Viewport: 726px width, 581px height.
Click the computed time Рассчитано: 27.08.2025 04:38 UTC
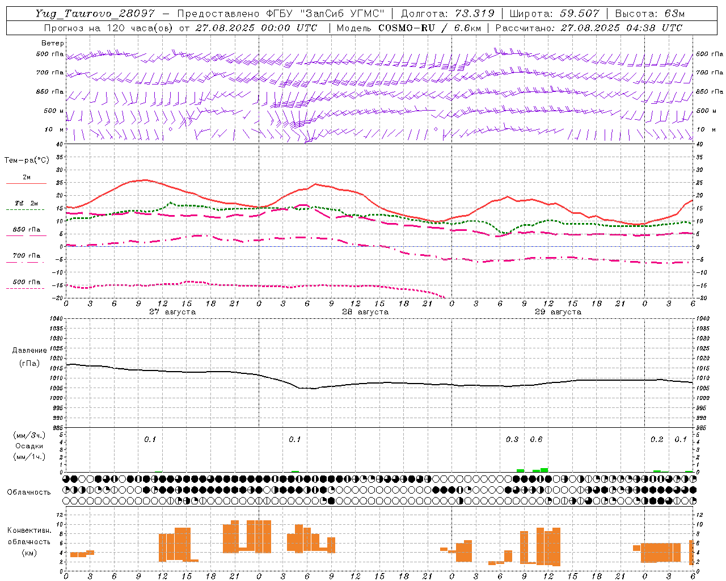[x=589, y=28]
